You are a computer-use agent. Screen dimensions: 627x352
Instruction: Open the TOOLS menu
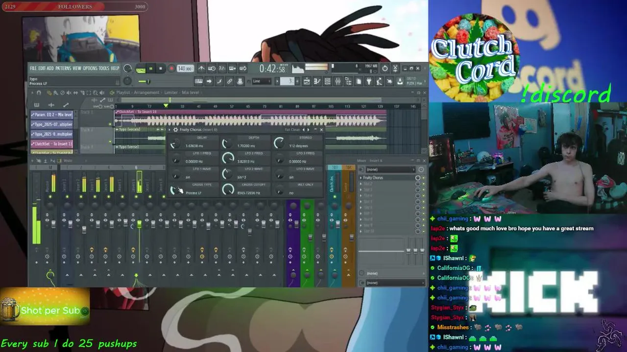(x=104, y=68)
